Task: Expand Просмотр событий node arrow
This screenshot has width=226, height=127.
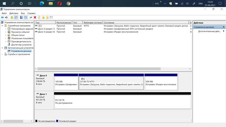Action: pyautogui.click(x=6, y=32)
